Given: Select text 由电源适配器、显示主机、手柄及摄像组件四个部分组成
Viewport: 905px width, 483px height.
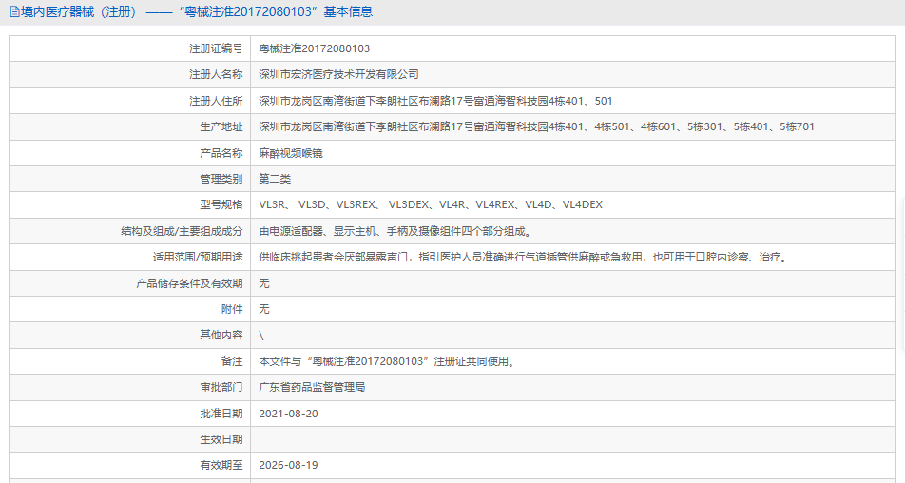Looking at the screenshot, I should coord(395,231).
